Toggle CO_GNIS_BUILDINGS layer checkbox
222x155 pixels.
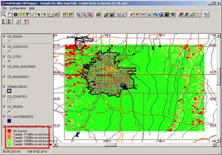pos(4,67)
